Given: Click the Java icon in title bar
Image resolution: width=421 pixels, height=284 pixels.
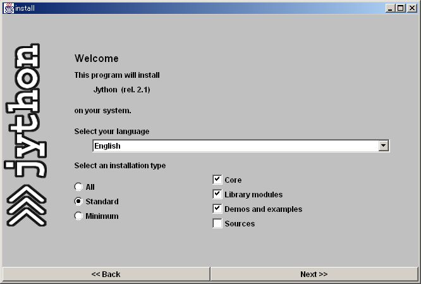Looking at the screenshot, I should 8,8.
